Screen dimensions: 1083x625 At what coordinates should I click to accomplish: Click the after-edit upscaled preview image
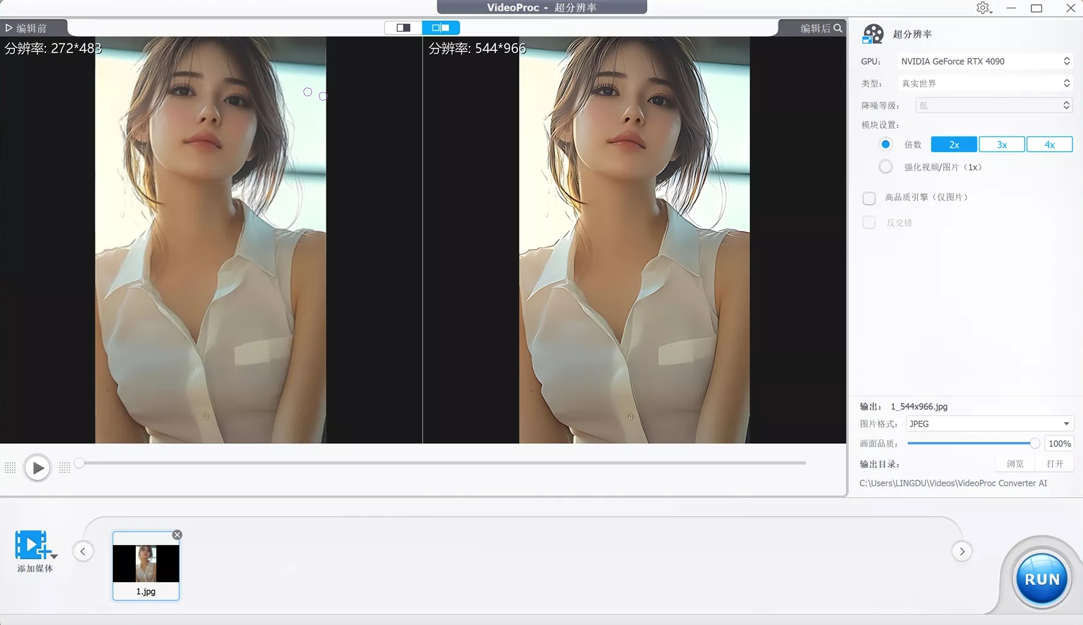(x=634, y=240)
